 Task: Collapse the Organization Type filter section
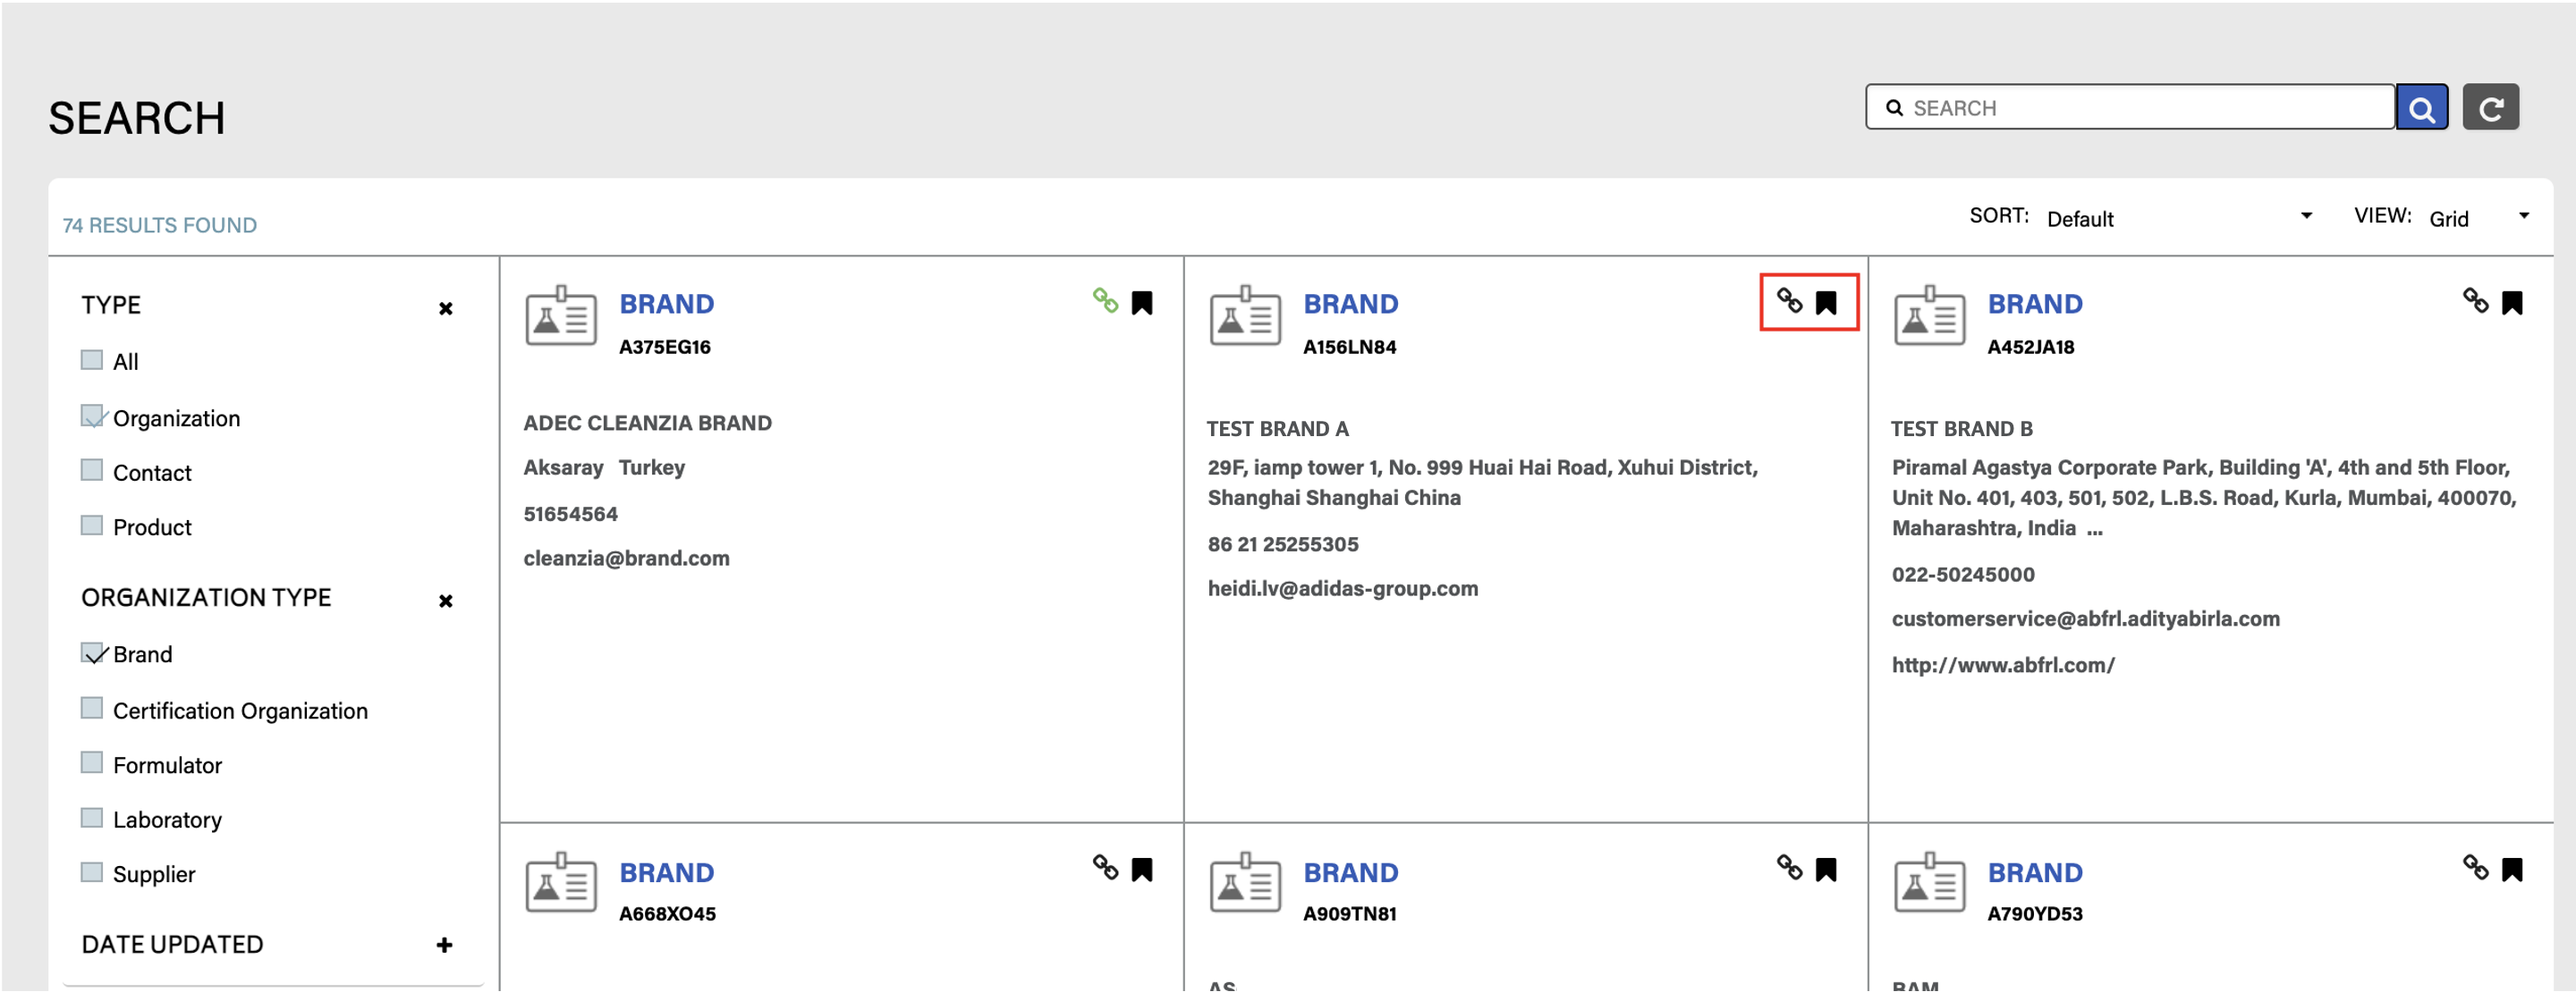(x=445, y=601)
